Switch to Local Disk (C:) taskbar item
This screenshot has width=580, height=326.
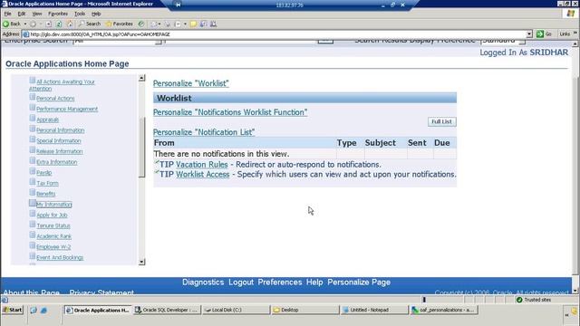(x=236, y=310)
